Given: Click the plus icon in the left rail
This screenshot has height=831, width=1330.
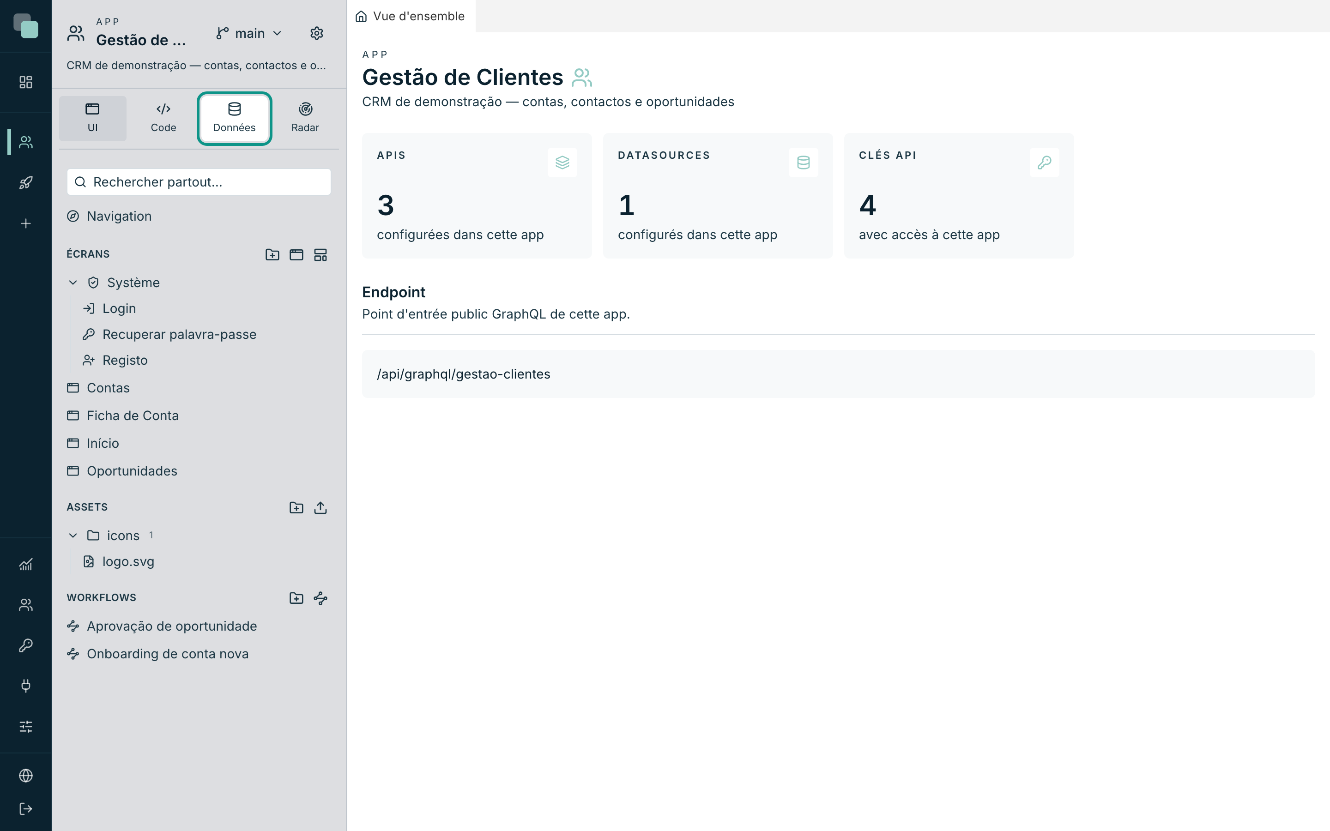Looking at the screenshot, I should (26, 224).
